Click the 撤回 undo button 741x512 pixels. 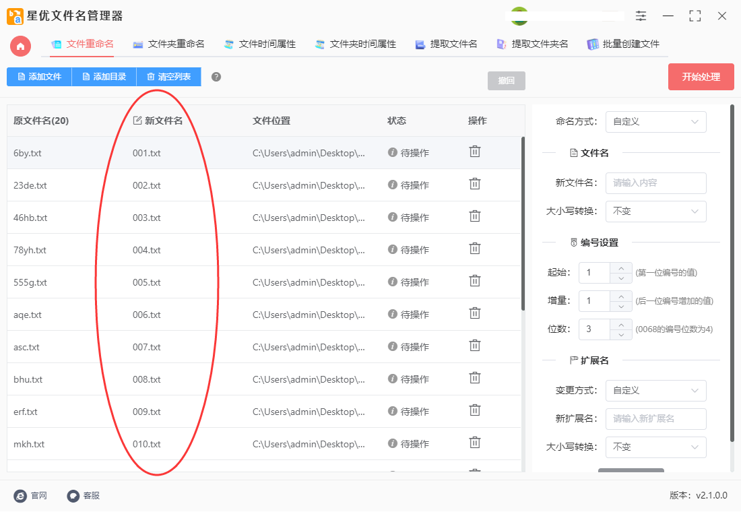(x=506, y=80)
